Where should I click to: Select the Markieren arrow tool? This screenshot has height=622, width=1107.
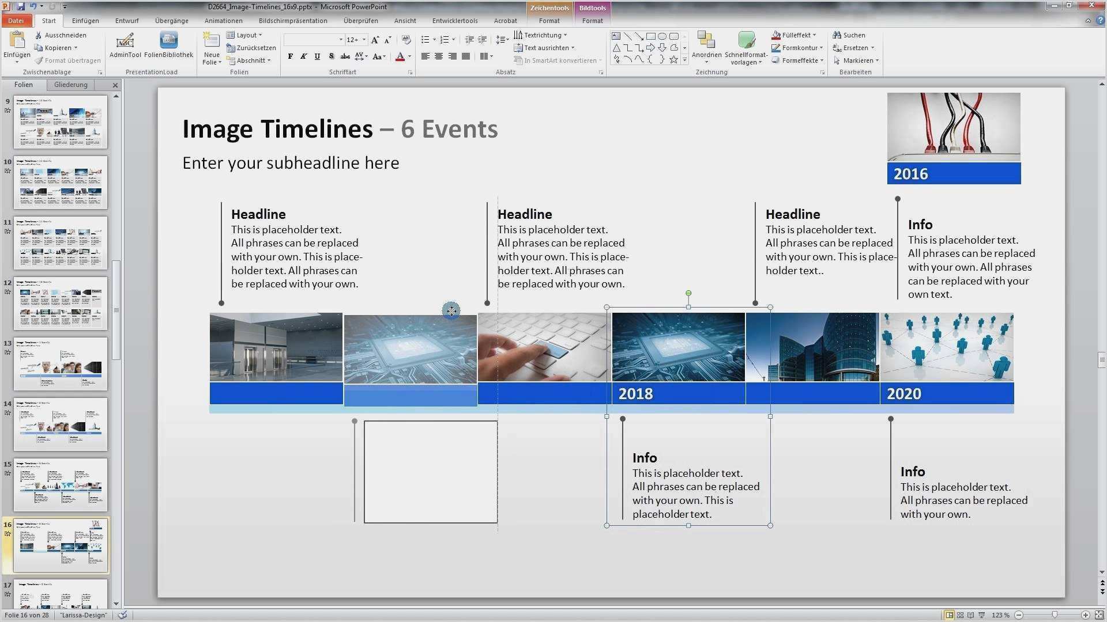coord(854,60)
